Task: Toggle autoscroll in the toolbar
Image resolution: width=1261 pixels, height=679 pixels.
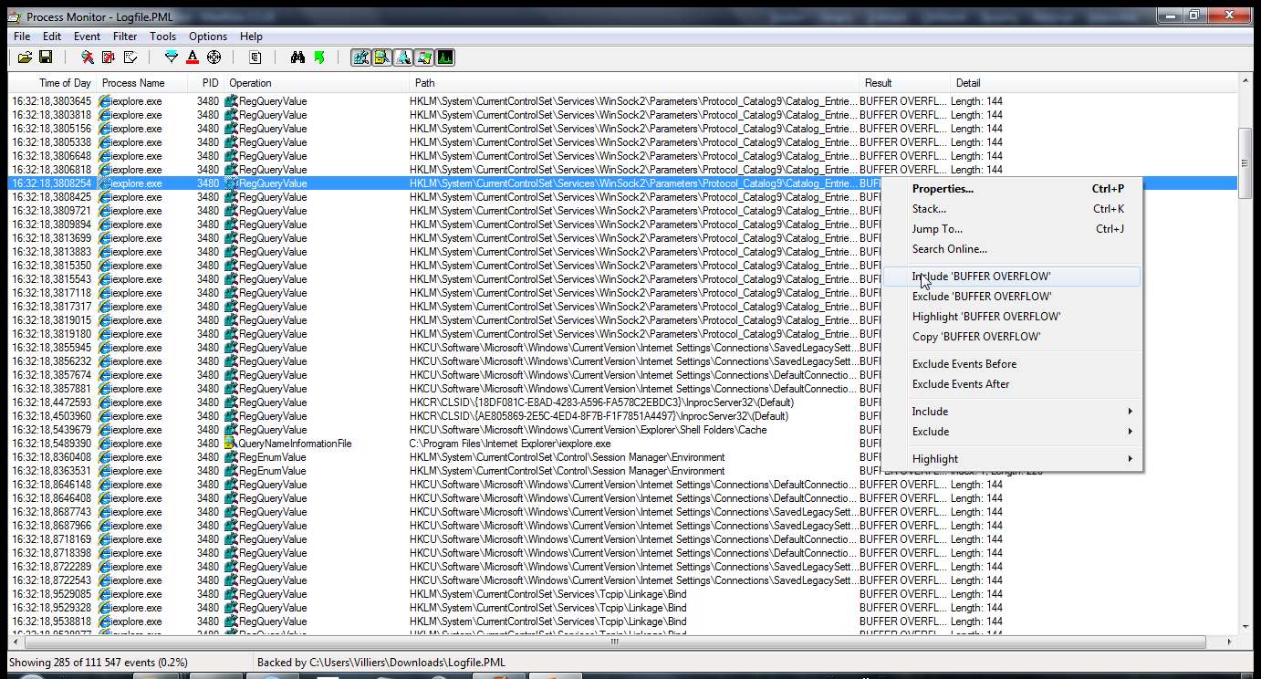Action: pyautogui.click(x=109, y=57)
